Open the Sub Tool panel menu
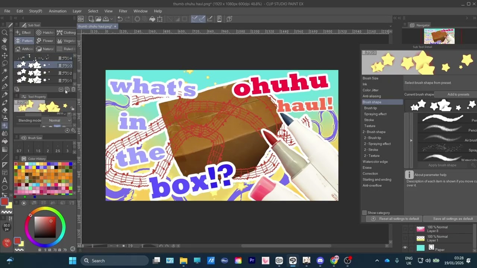Image resolution: width=477 pixels, height=268 pixels. pos(16,25)
